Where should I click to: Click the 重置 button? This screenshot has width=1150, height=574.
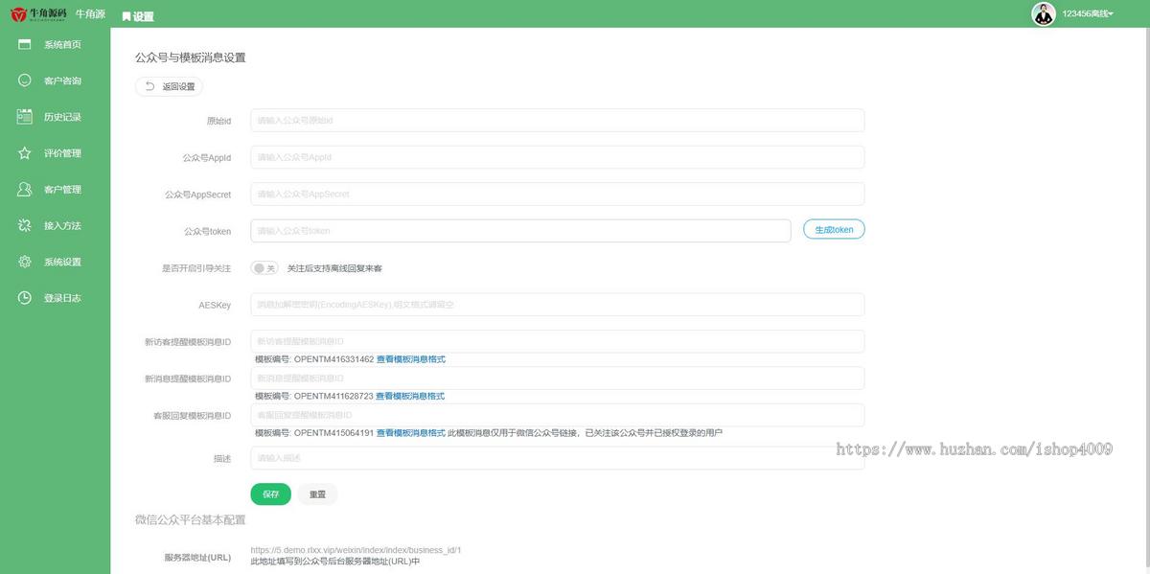[317, 494]
